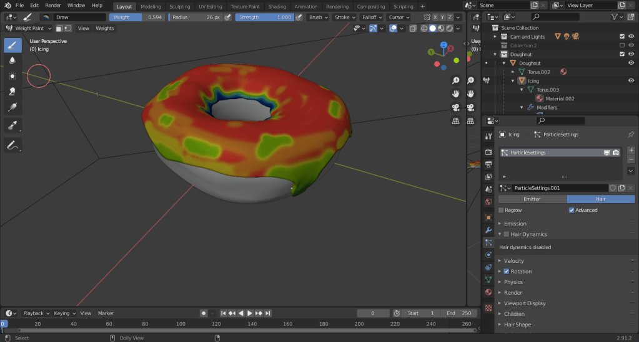The height and width of the screenshot is (342, 639).
Task: Expand the Hair Shape section
Action: [517, 325]
